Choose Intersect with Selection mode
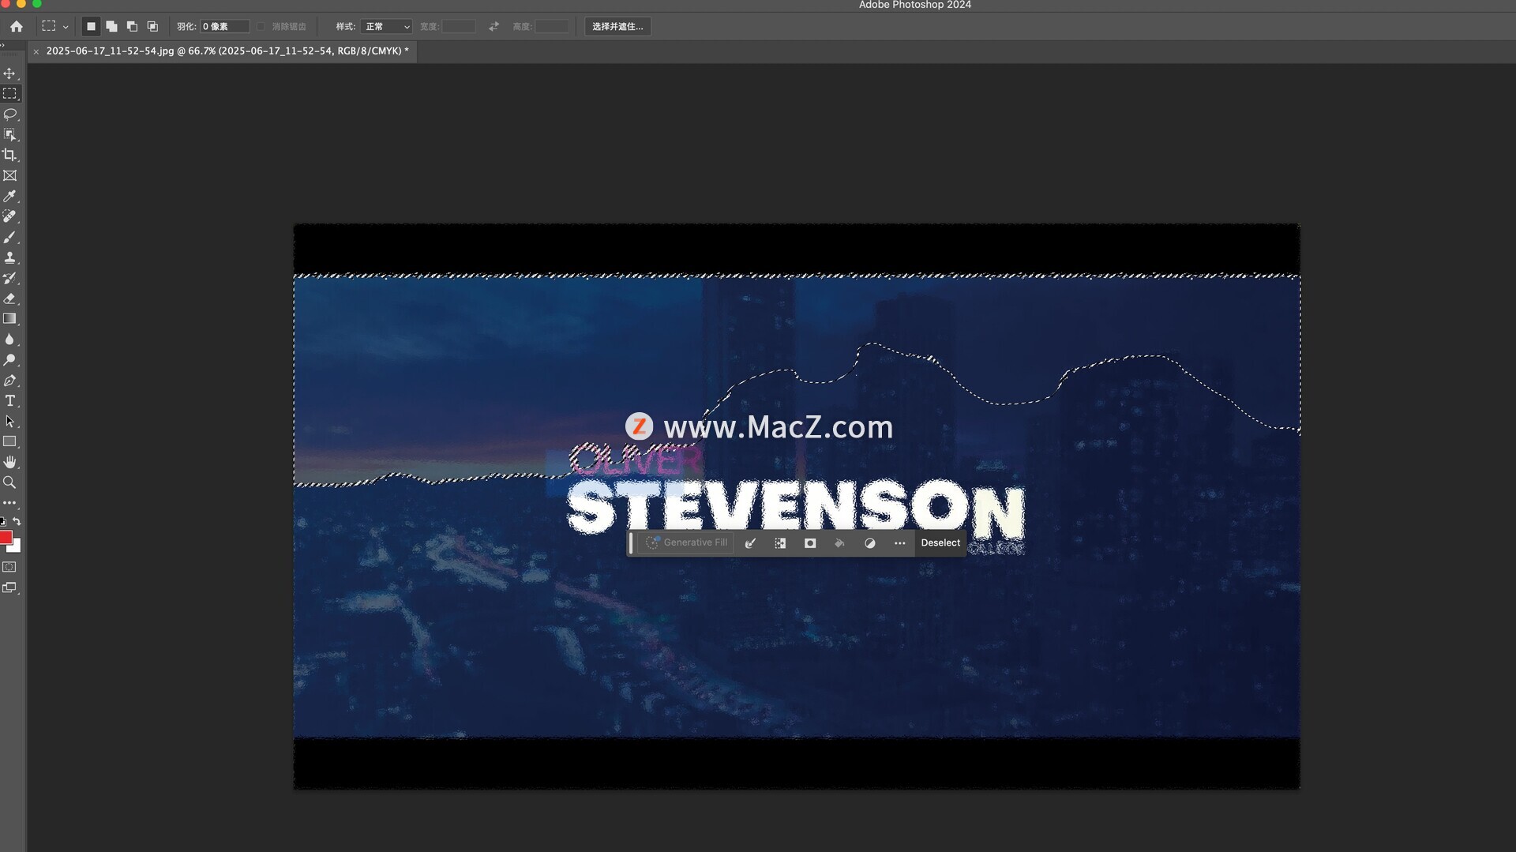Image resolution: width=1516 pixels, height=852 pixels. (152, 26)
